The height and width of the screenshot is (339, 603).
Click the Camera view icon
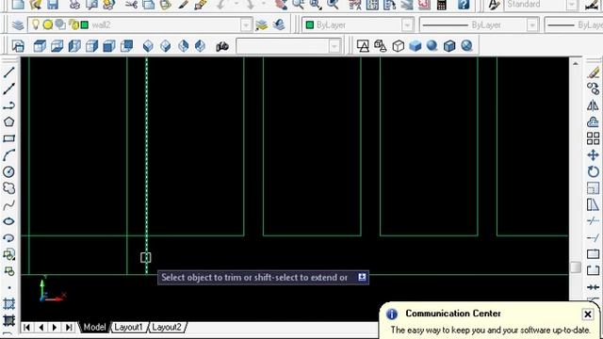pyautogui.click(x=222, y=46)
